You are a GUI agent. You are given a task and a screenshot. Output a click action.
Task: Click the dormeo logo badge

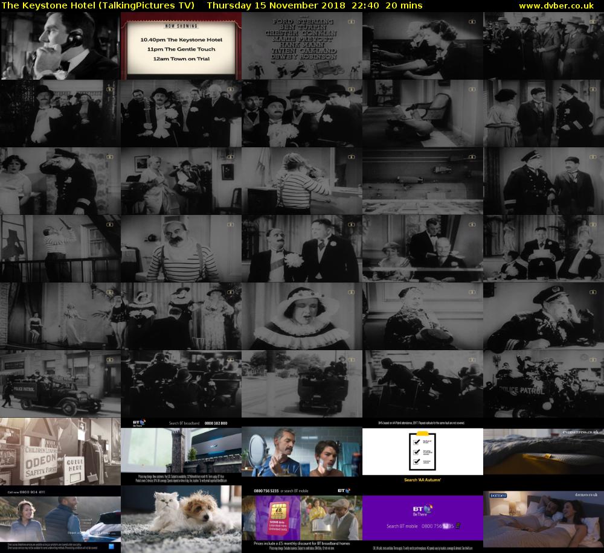click(x=497, y=496)
